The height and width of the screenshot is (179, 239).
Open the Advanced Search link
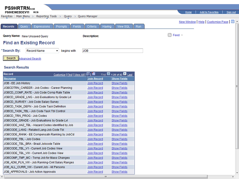tap(30, 59)
